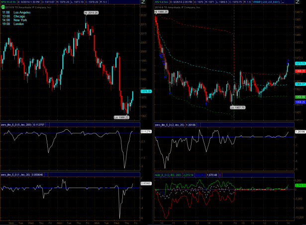Click the SPX low value L: 1973.19 in header

coord(78,2)
